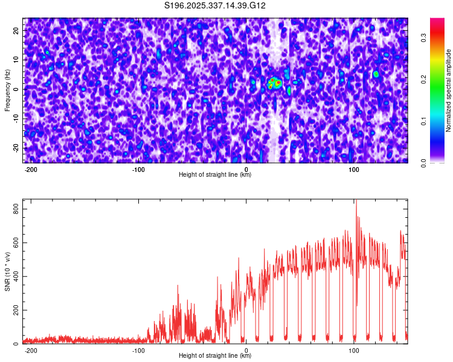
Task: Click the 0.3 tick label on the color bar
Action: [425, 37]
